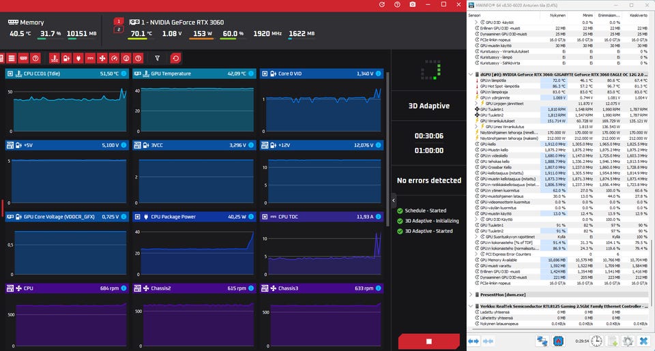
Task: Open the funnel filter in OCCT toolbar
Action: coord(157,59)
